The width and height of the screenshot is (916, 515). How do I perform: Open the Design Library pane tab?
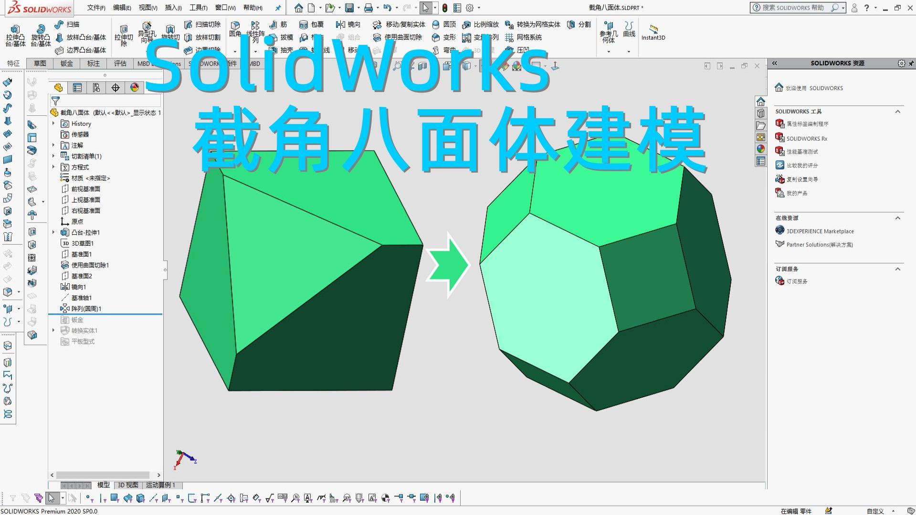(x=761, y=113)
